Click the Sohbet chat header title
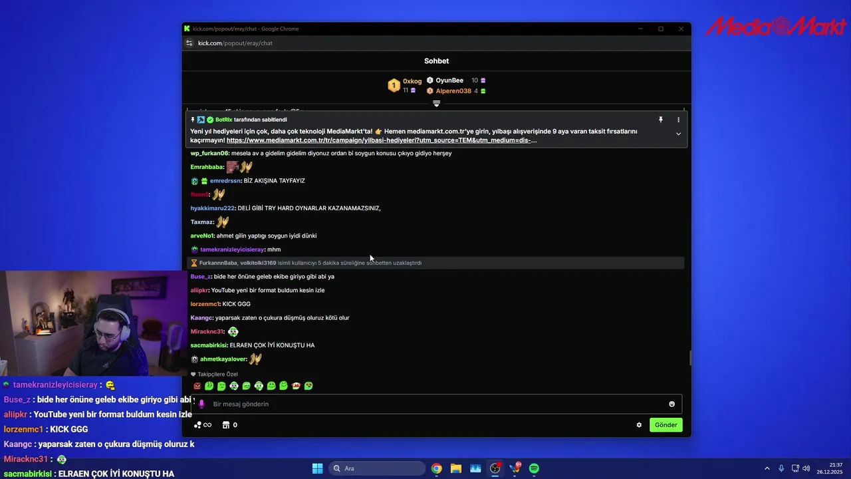 click(436, 61)
